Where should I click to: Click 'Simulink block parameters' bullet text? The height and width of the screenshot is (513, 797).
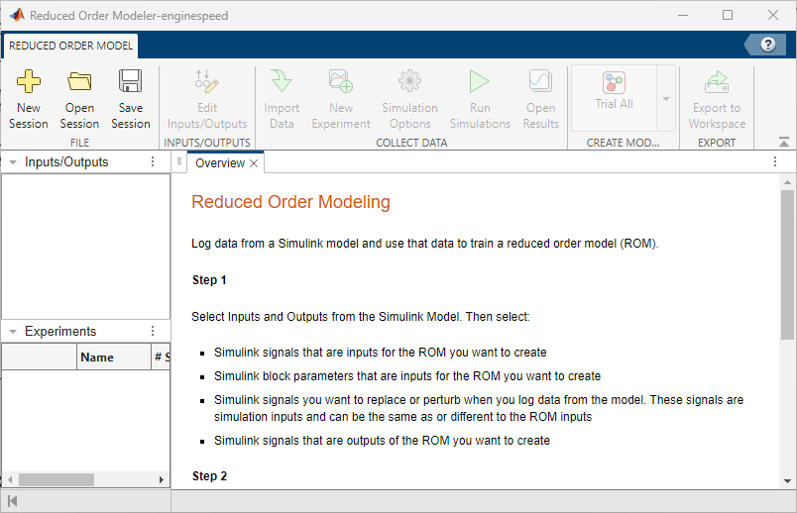pyautogui.click(x=407, y=376)
